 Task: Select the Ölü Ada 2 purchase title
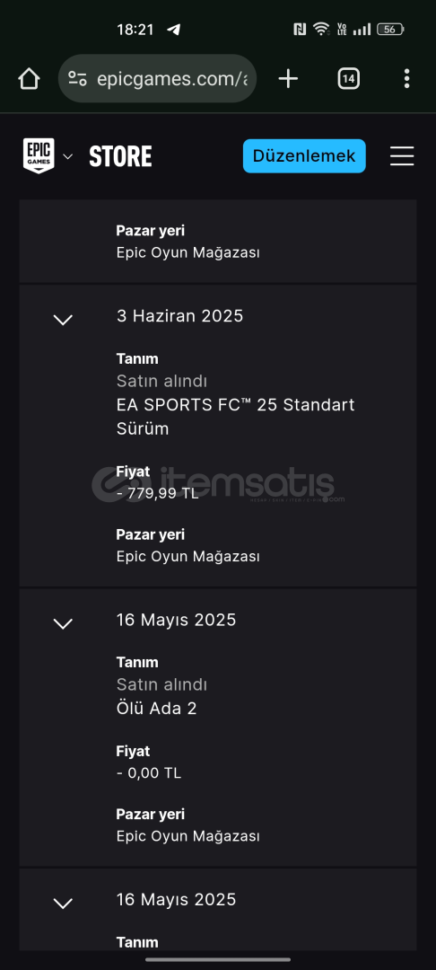point(156,709)
